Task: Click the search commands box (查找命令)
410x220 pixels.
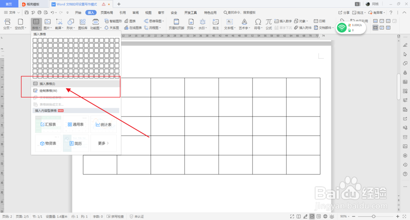Action: coord(239,13)
